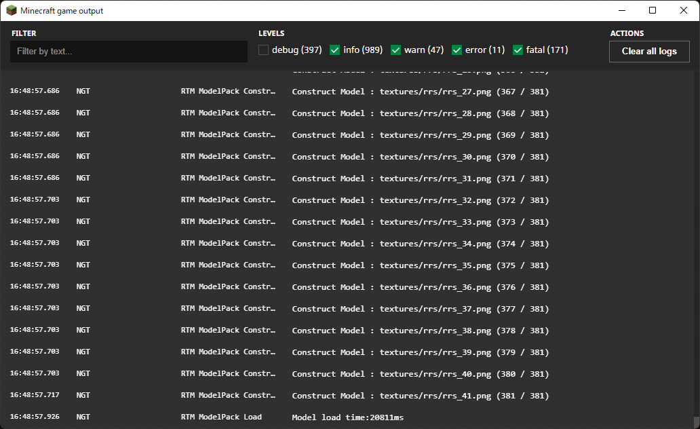Viewport: 700px width, 429px height.
Task: Maximize the Minecraft game output window
Action: click(x=653, y=10)
